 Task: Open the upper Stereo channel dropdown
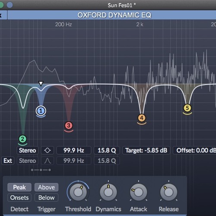(x=28, y=150)
